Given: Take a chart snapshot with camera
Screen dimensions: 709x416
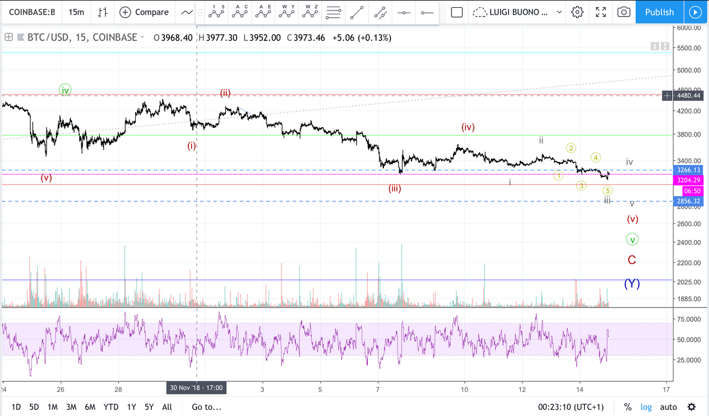Looking at the screenshot, I should 624,12.
